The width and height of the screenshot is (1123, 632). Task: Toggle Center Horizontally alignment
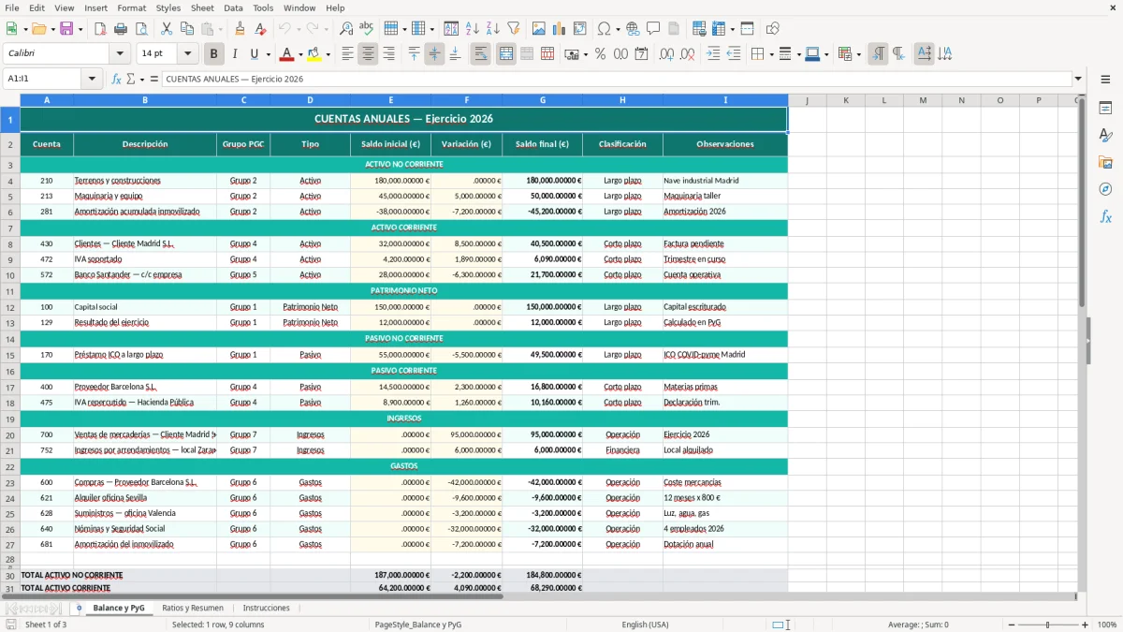[x=368, y=54]
